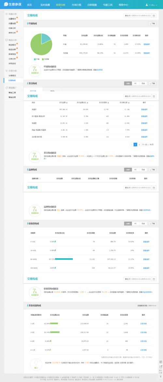Click the 流量分析 sidebar section icon

[x=6, y=14]
